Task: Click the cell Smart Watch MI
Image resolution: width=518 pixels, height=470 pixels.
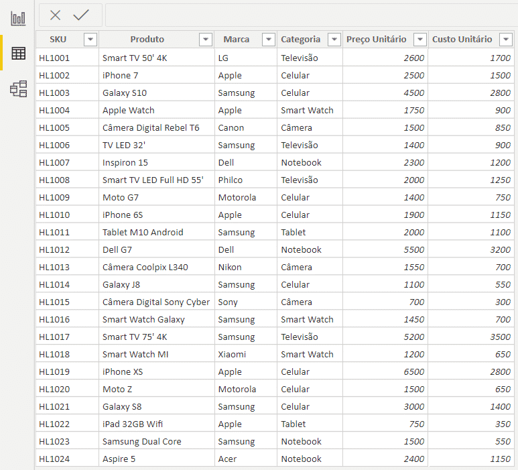Action: click(x=157, y=354)
